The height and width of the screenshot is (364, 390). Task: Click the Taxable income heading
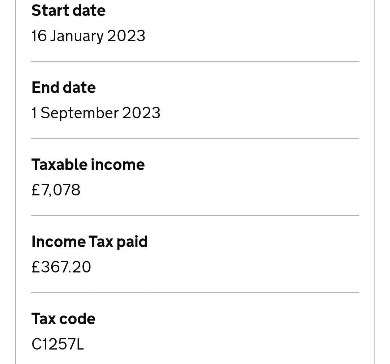click(x=88, y=165)
